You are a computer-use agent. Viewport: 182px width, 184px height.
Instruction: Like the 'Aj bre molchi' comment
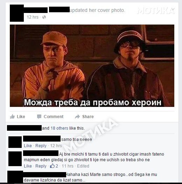(x=28, y=166)
